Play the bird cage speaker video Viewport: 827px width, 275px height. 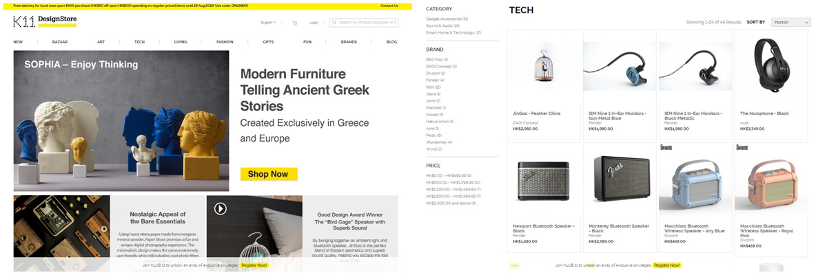[220, 208]
